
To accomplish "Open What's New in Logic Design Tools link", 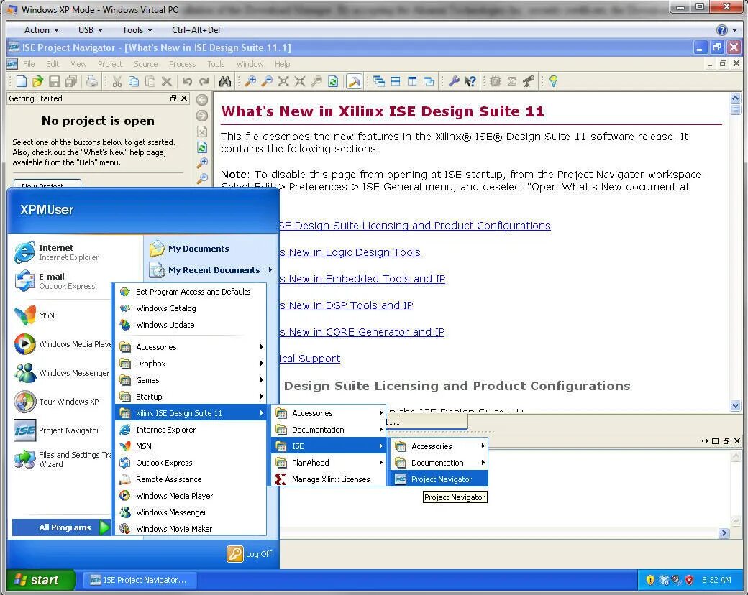I will tap(350, 252).
